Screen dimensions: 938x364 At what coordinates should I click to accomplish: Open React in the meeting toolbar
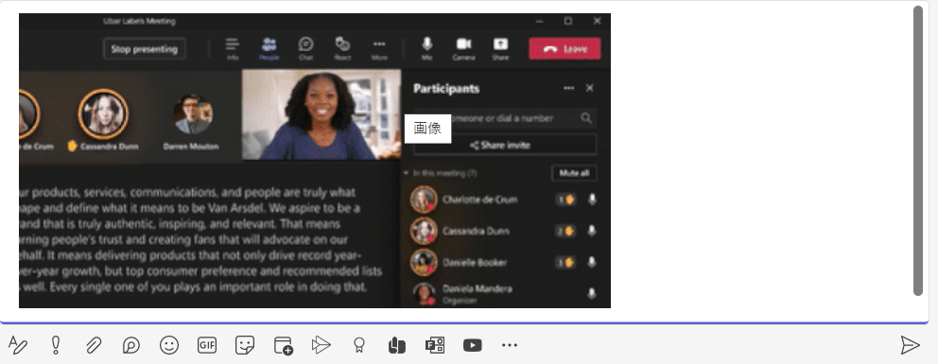(x=343, y=48)
